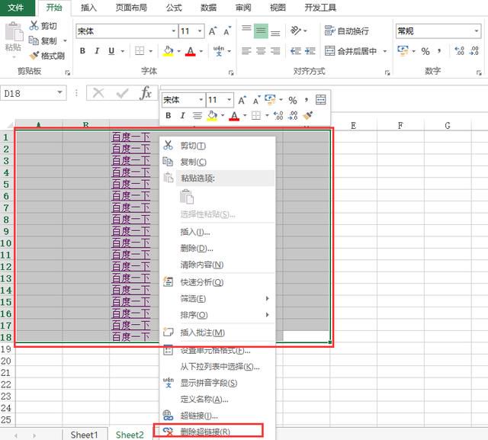Click the Insert Function fx icon
This screenshot has height=440, width=488.
[x=146, y=93]
